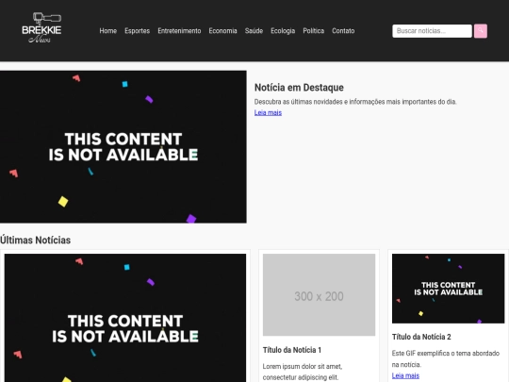Click the 'Lorem ipsum dolor sit amet' text
509x382 pixels.
[x=303, y=372]
